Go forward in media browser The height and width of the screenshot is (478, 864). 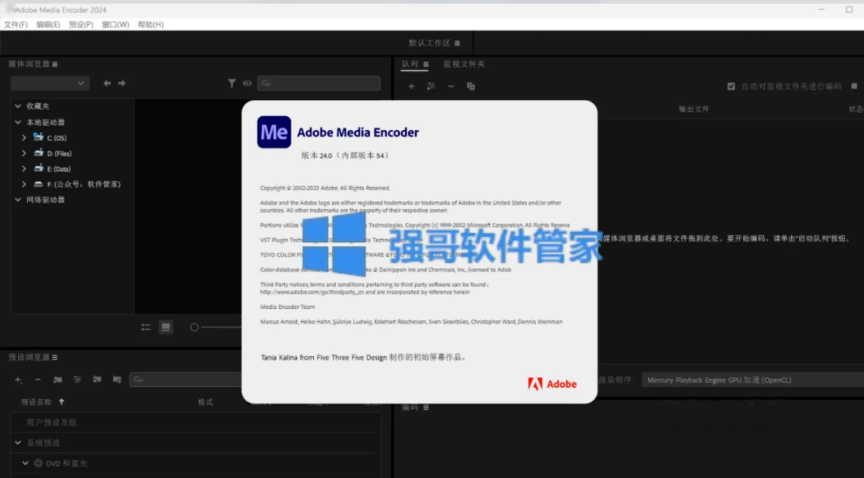pos(122,83)
